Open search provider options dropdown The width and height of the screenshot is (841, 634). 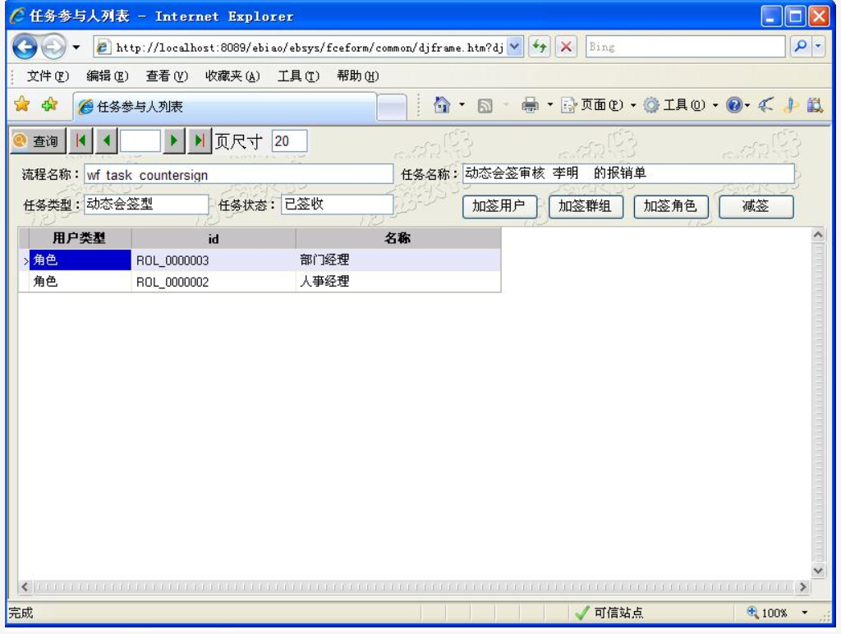click(818, 47)
